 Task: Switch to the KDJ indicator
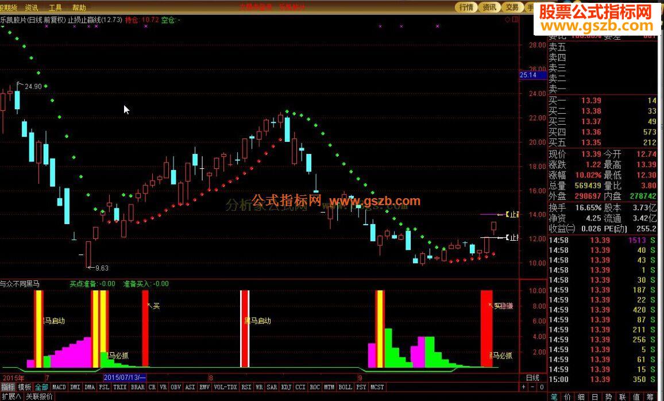pos(286,387)
